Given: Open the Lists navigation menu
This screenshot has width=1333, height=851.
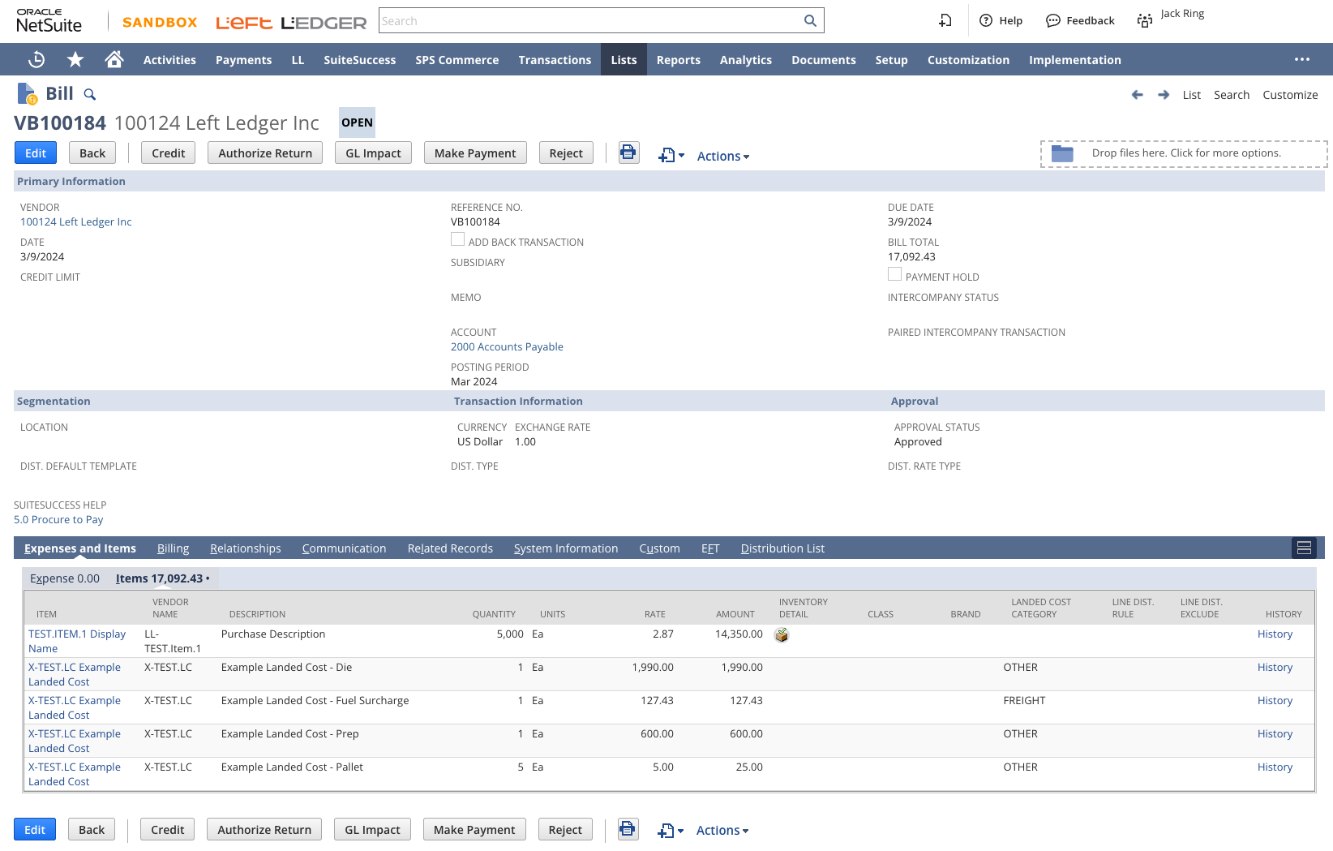Looking at the screenshot, I should (x=624, y=60).
